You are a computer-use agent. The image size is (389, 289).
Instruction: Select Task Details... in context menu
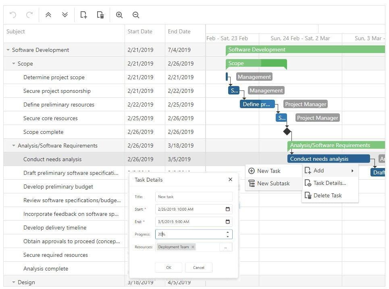click(x=329, y=183)
